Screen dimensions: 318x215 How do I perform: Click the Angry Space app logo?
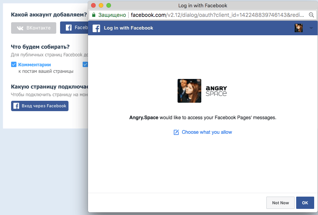coord(216,91)
